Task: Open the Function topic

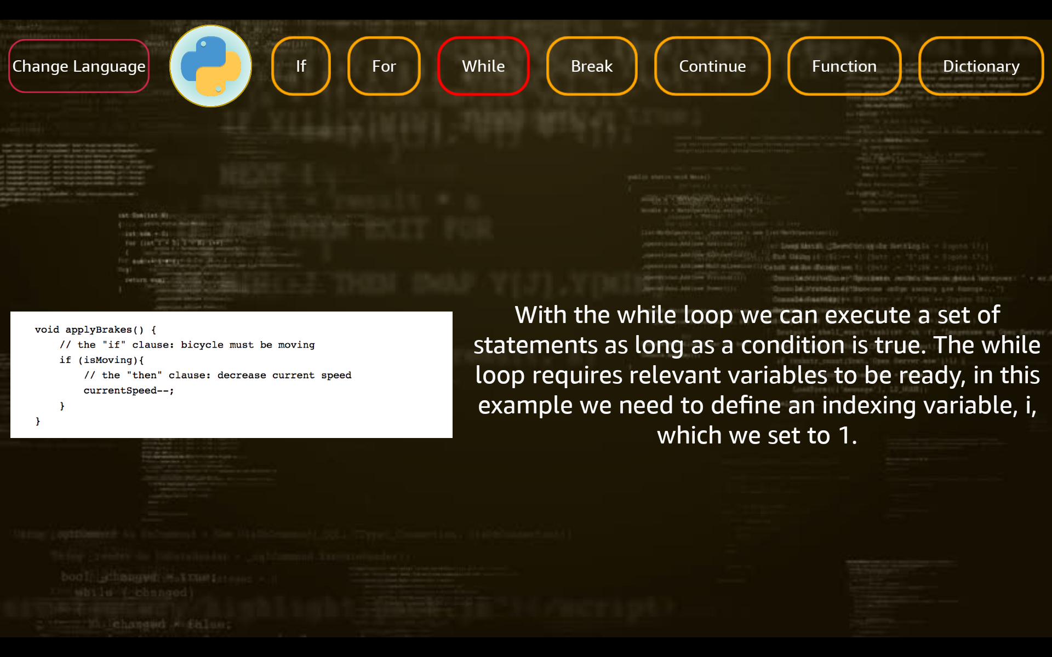Action: click(844, 66)
